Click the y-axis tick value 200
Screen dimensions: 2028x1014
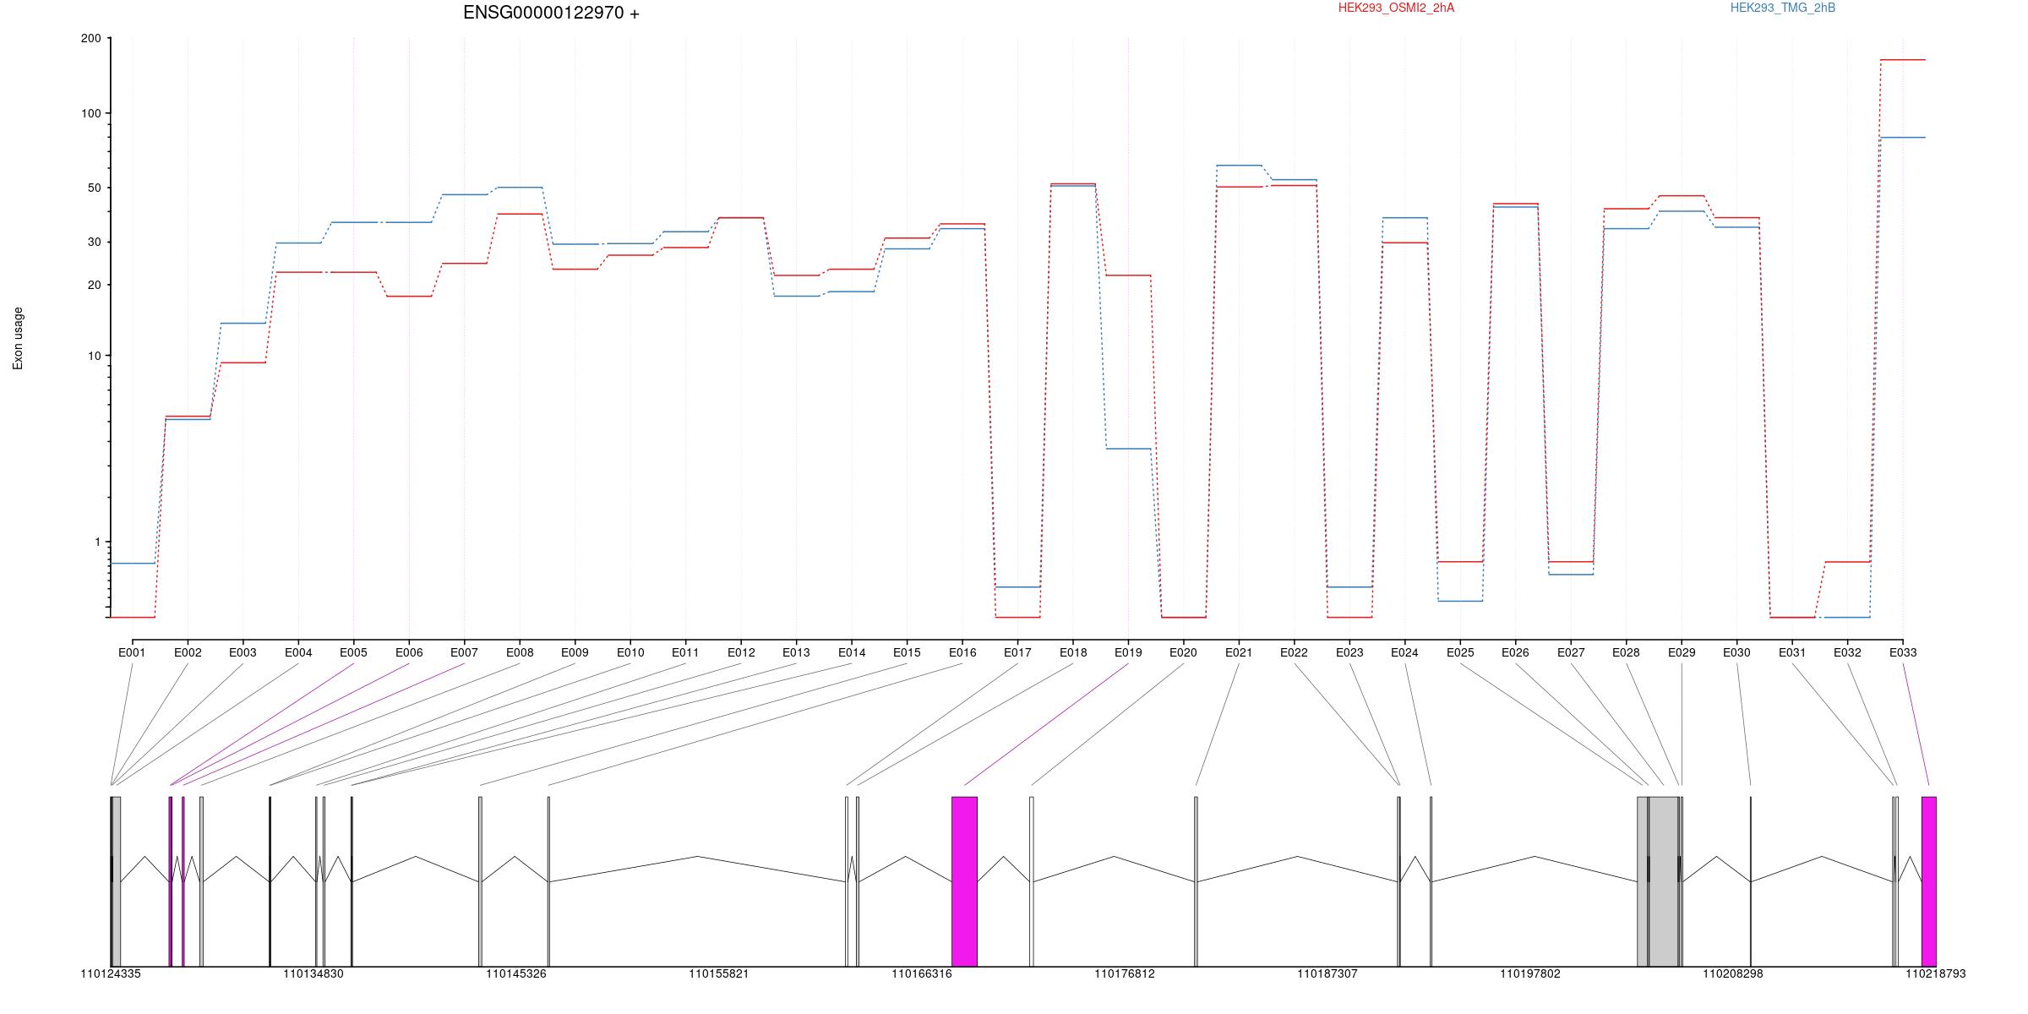91,38
